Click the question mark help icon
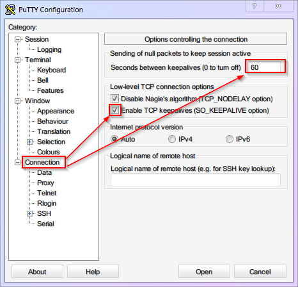 (x=255, y=6)
